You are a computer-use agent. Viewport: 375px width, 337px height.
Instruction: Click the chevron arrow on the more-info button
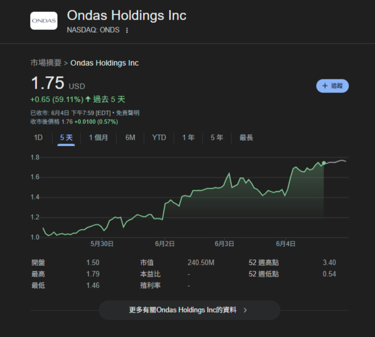pos(245,310)
